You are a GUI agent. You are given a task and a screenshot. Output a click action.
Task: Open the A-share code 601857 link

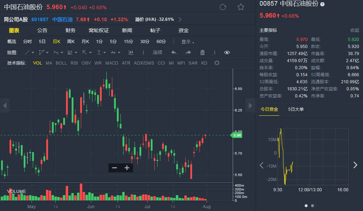tap(40, 19)
